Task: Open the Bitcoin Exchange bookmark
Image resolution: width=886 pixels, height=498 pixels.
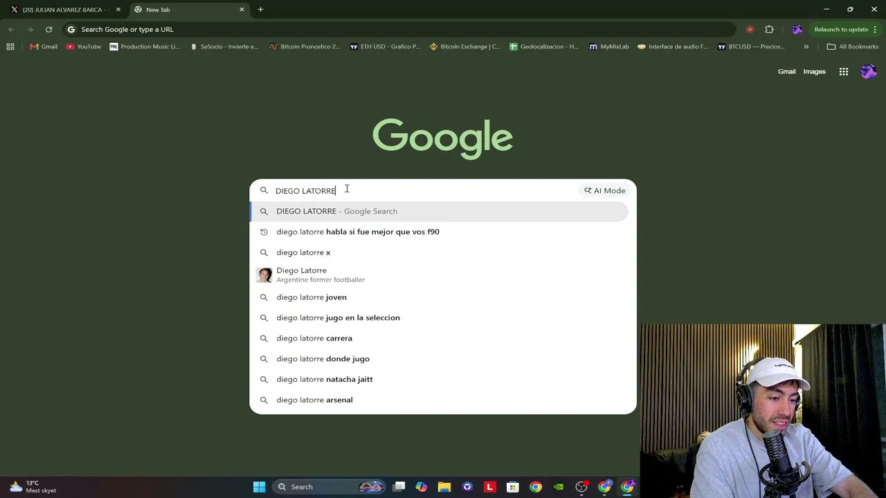Action: click(x=465, y=46)
